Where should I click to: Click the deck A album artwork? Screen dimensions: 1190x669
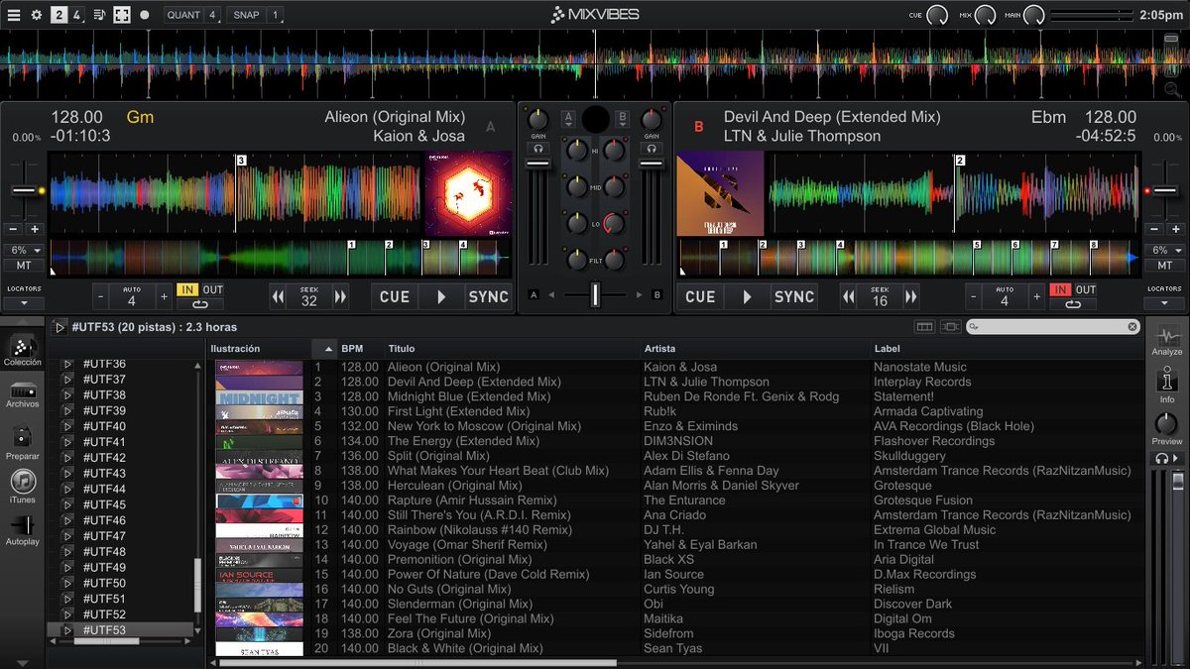click(469, 193)
